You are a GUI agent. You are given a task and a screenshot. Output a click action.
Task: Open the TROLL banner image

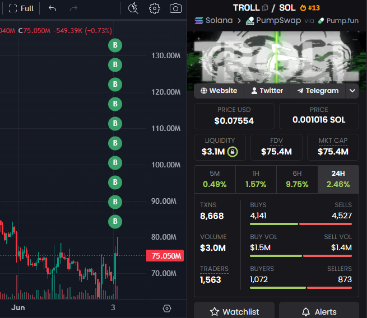pyautogui.click(x=276, y=57)
